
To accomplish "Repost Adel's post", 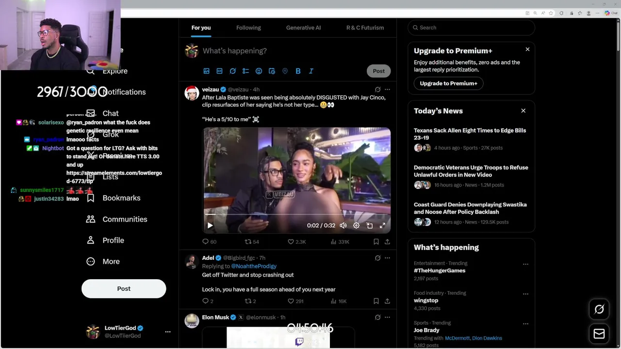I will [250, 301].
